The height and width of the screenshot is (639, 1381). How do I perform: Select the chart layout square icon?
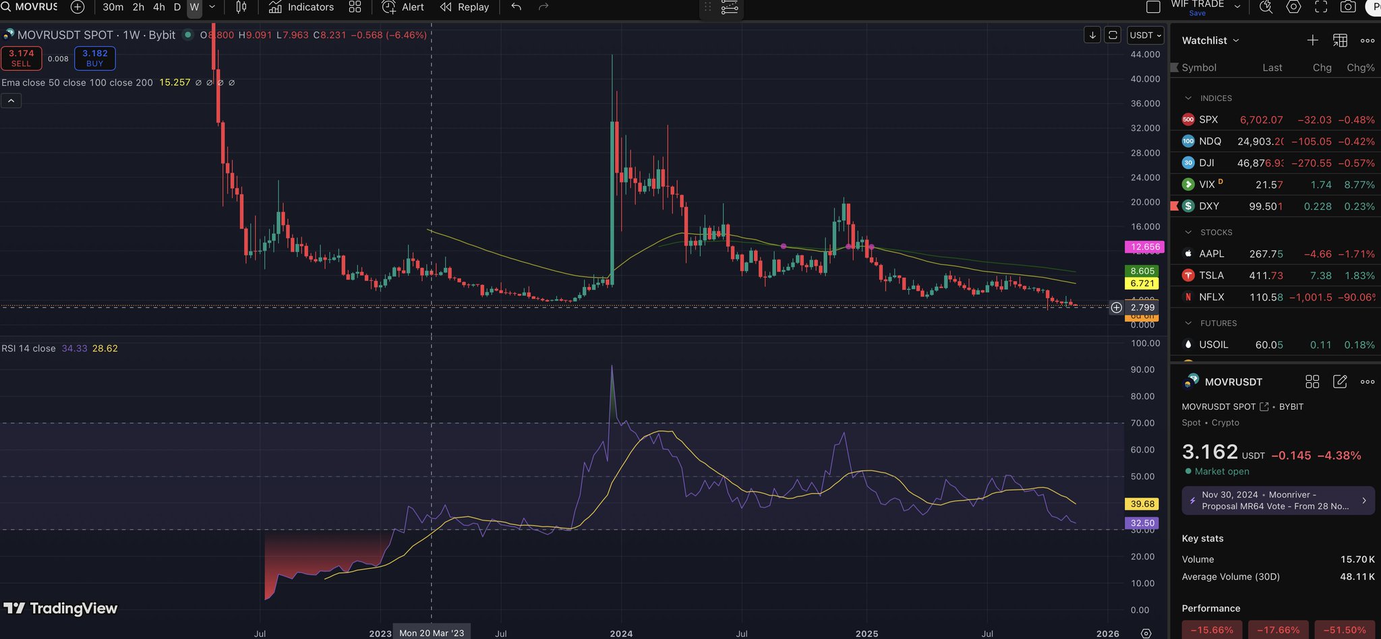click(x=1153, y=7)
